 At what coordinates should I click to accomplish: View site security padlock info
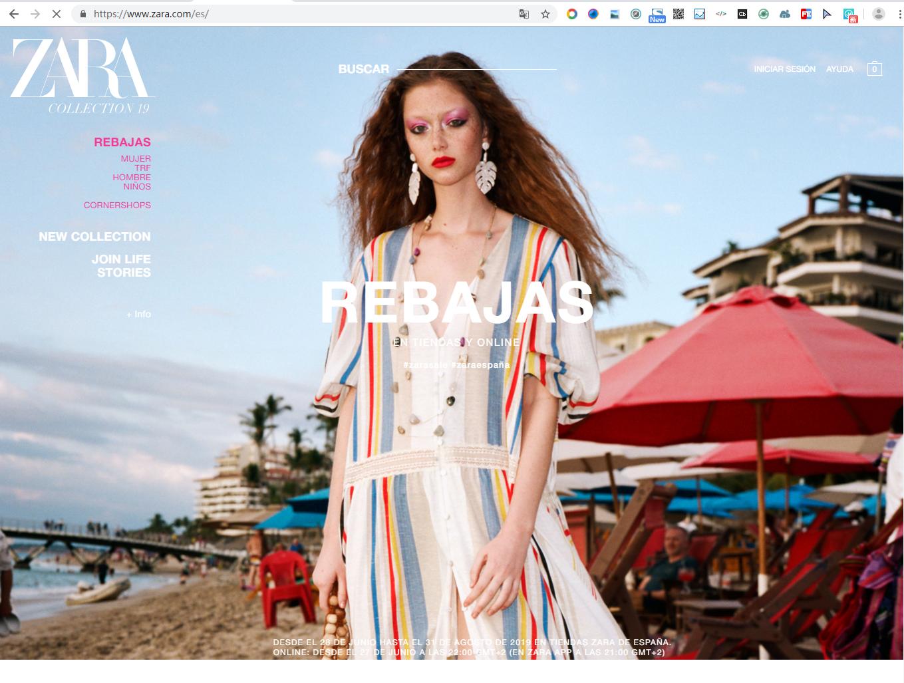83,13
